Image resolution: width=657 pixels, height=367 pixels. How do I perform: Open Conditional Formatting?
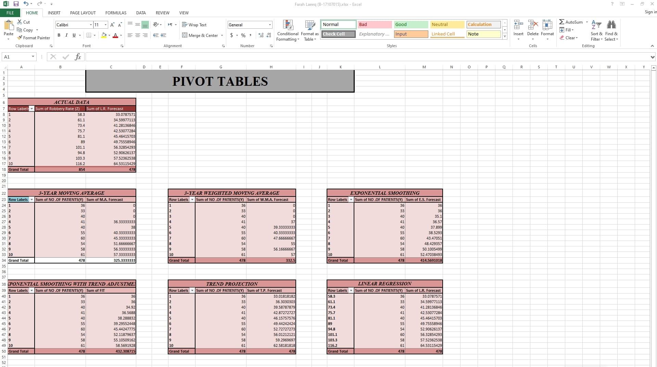[287, 30]
